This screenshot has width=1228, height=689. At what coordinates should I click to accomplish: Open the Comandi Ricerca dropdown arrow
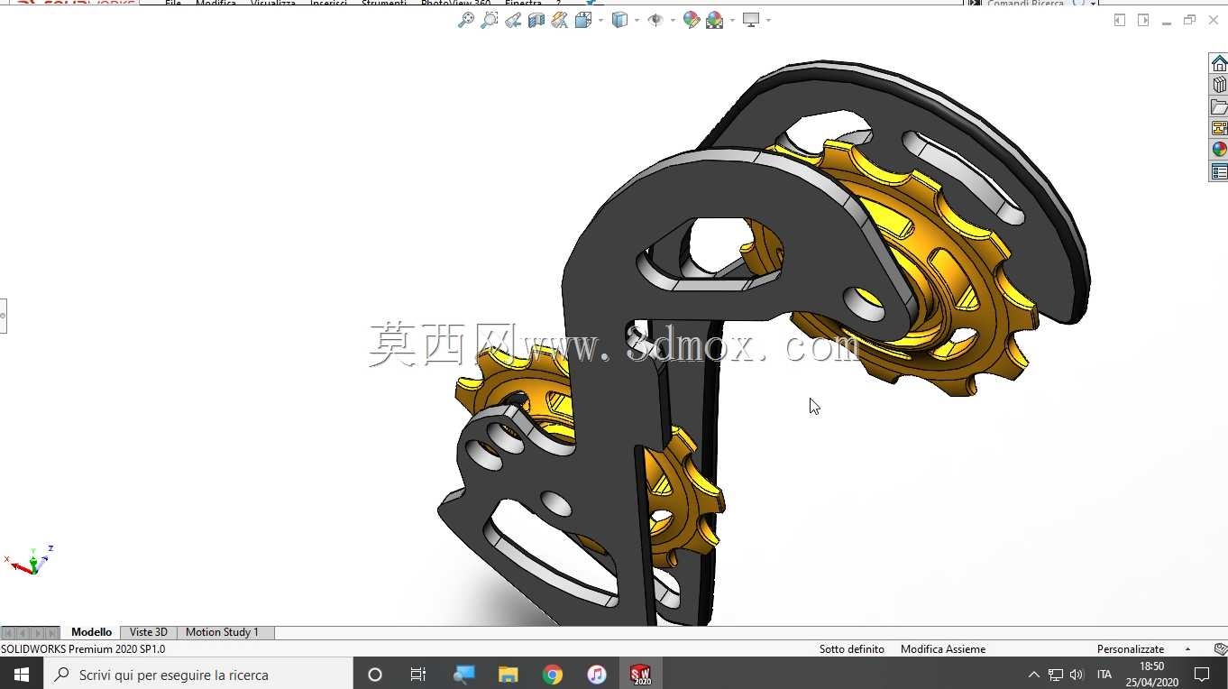[1094, 4]
